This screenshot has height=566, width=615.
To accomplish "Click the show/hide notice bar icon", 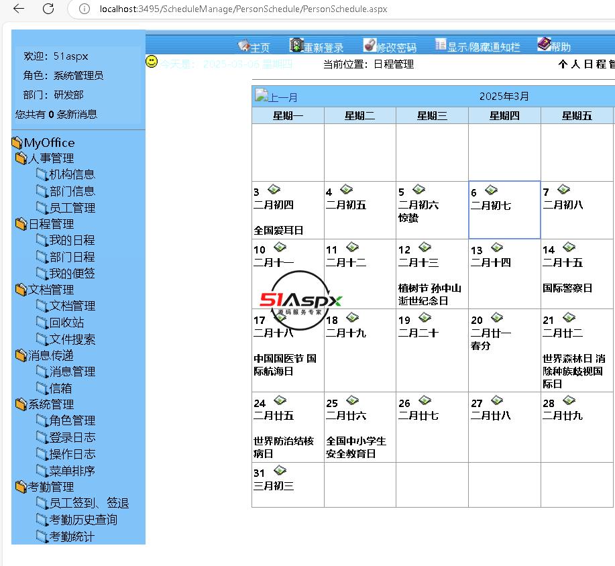I will click(x=441, y=44).
